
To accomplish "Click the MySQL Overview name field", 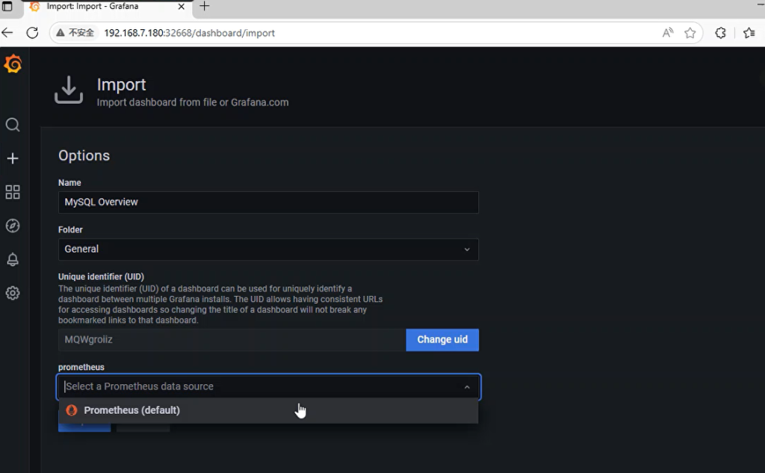I will click(x=268, y=202).
